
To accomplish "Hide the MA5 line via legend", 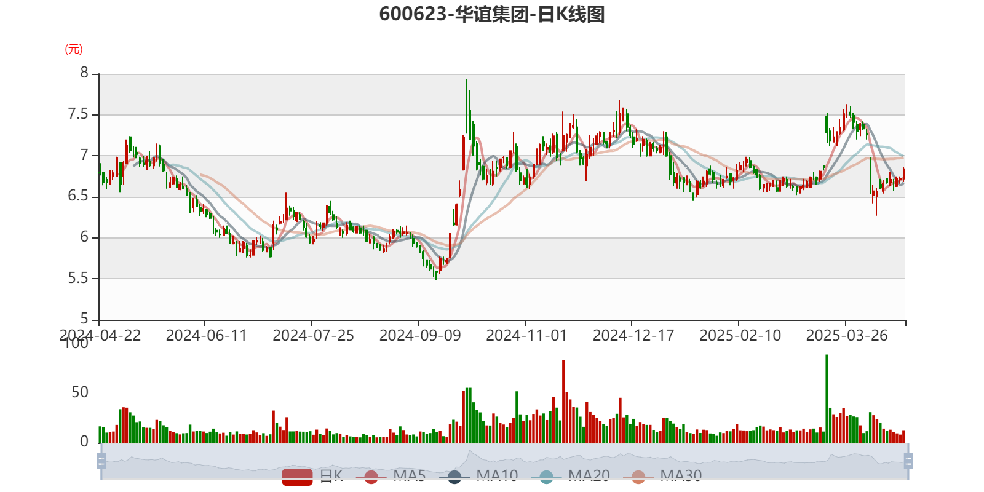I will pos(391,476).
